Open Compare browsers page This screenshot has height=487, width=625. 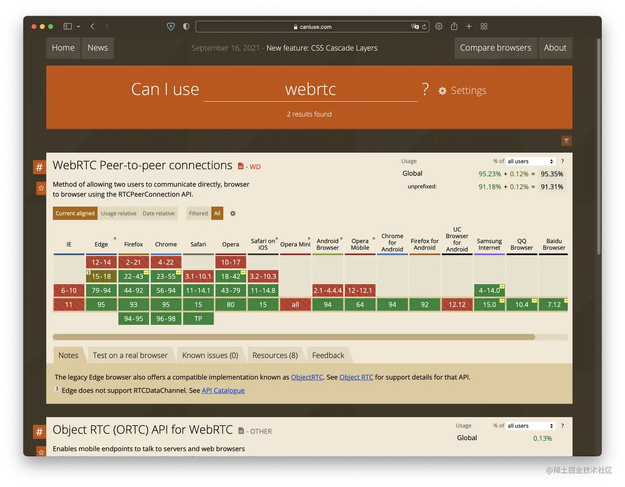496,48
